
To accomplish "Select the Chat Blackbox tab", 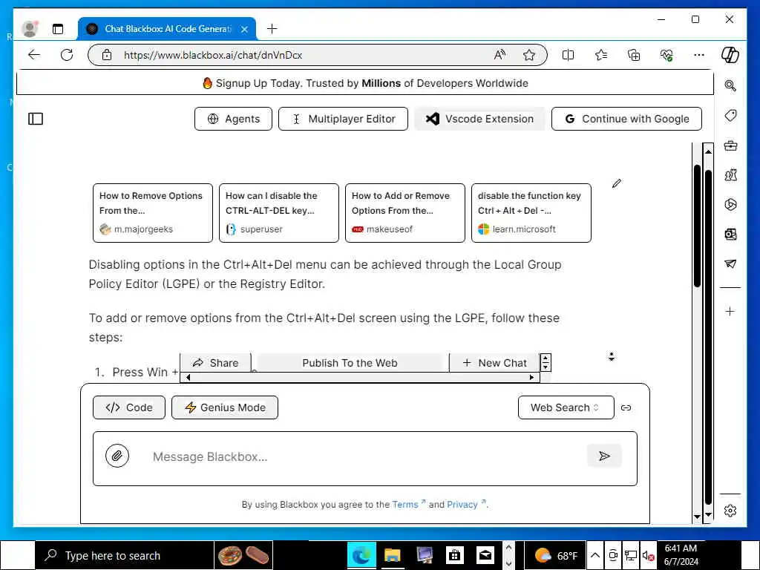I will pyautogui.click(x=167, y=29).
